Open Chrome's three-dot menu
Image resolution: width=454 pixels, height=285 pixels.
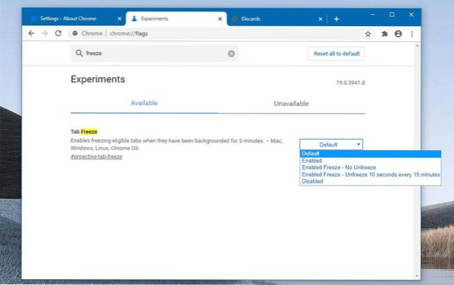click(411, 33)
